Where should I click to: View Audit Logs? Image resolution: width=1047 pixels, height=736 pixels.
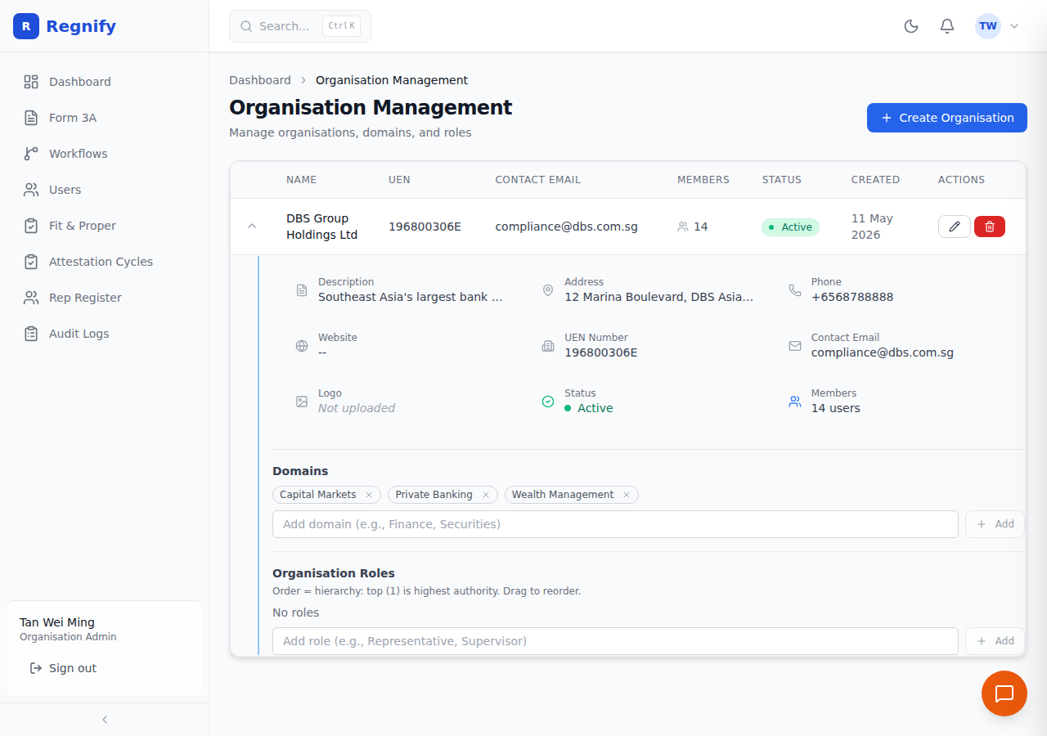[105, 334]
